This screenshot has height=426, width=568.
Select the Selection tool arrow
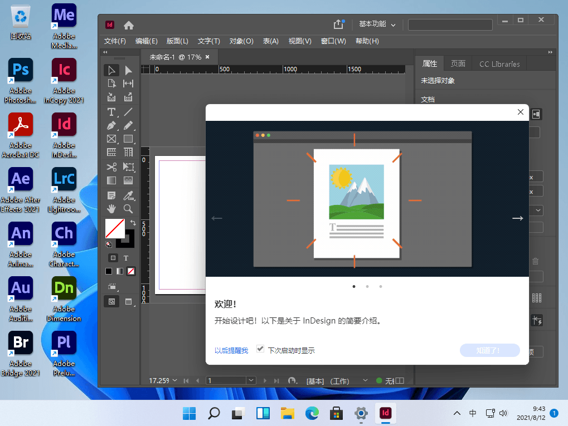pos(111,70)
